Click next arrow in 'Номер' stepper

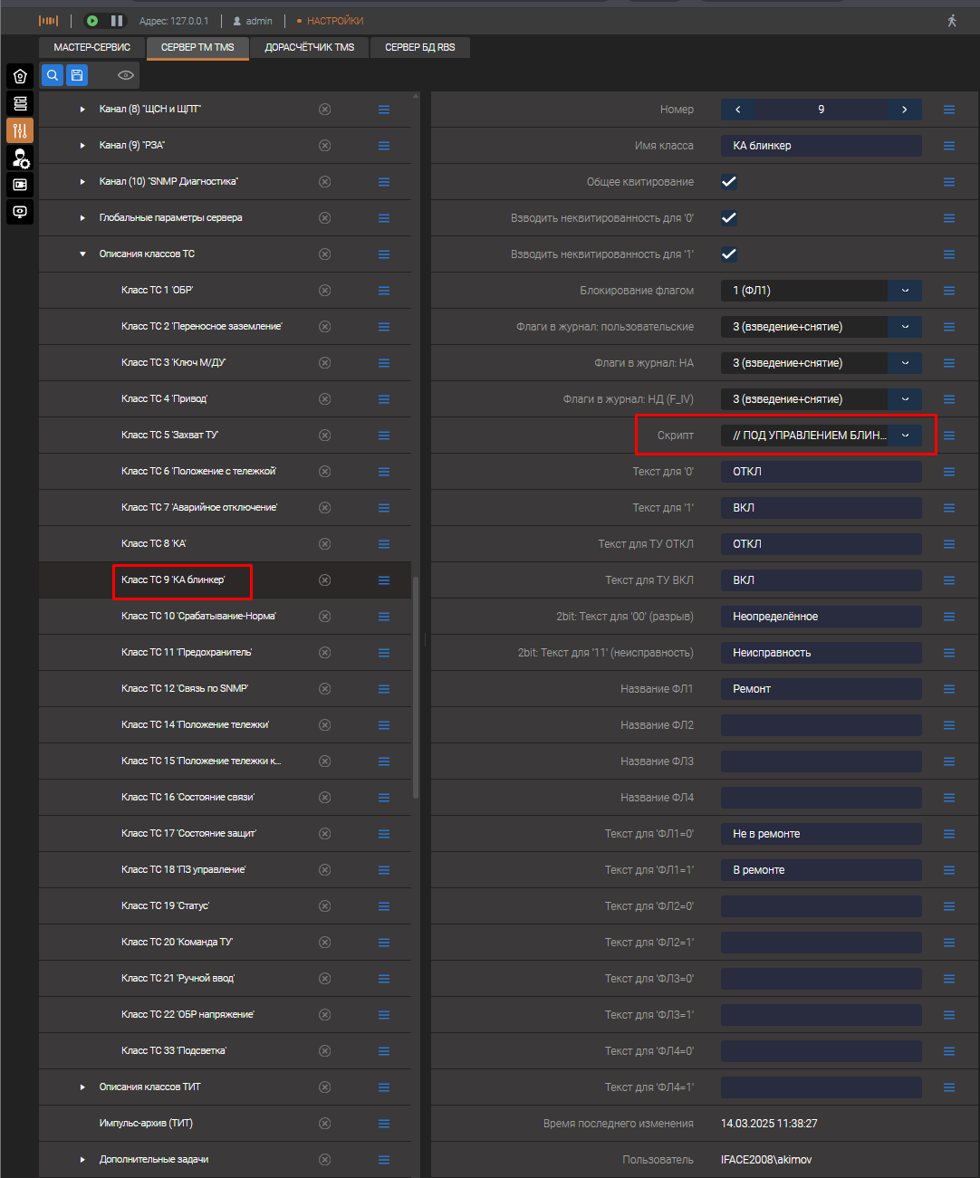pyautogui.click(x=904, y=110)
